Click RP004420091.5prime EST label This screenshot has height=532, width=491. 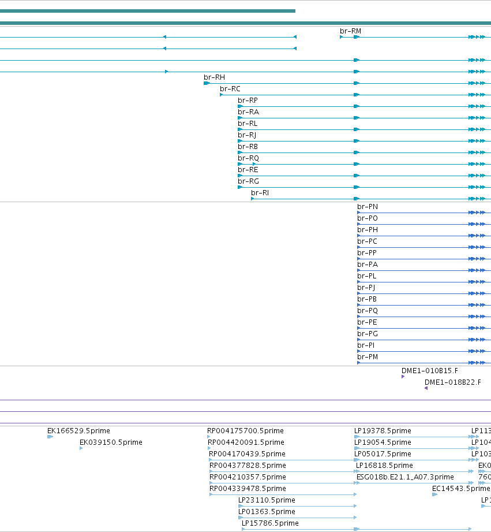pyautogui.click(x=246, y=442)
